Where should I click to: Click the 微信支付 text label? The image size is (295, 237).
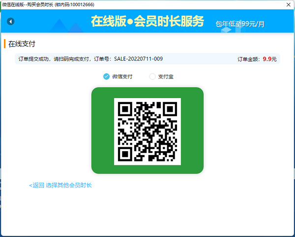pyautogui.click(x=122, y=77)
